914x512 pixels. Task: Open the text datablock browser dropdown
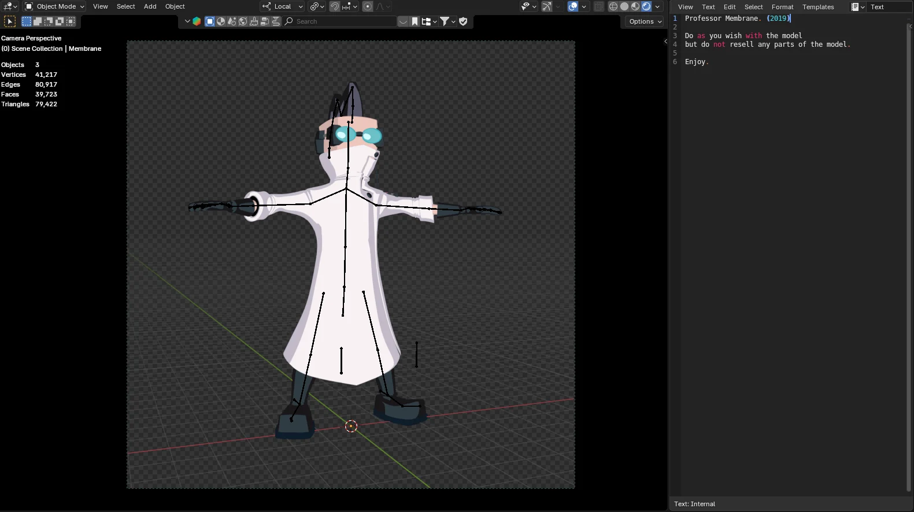(857, 7)
